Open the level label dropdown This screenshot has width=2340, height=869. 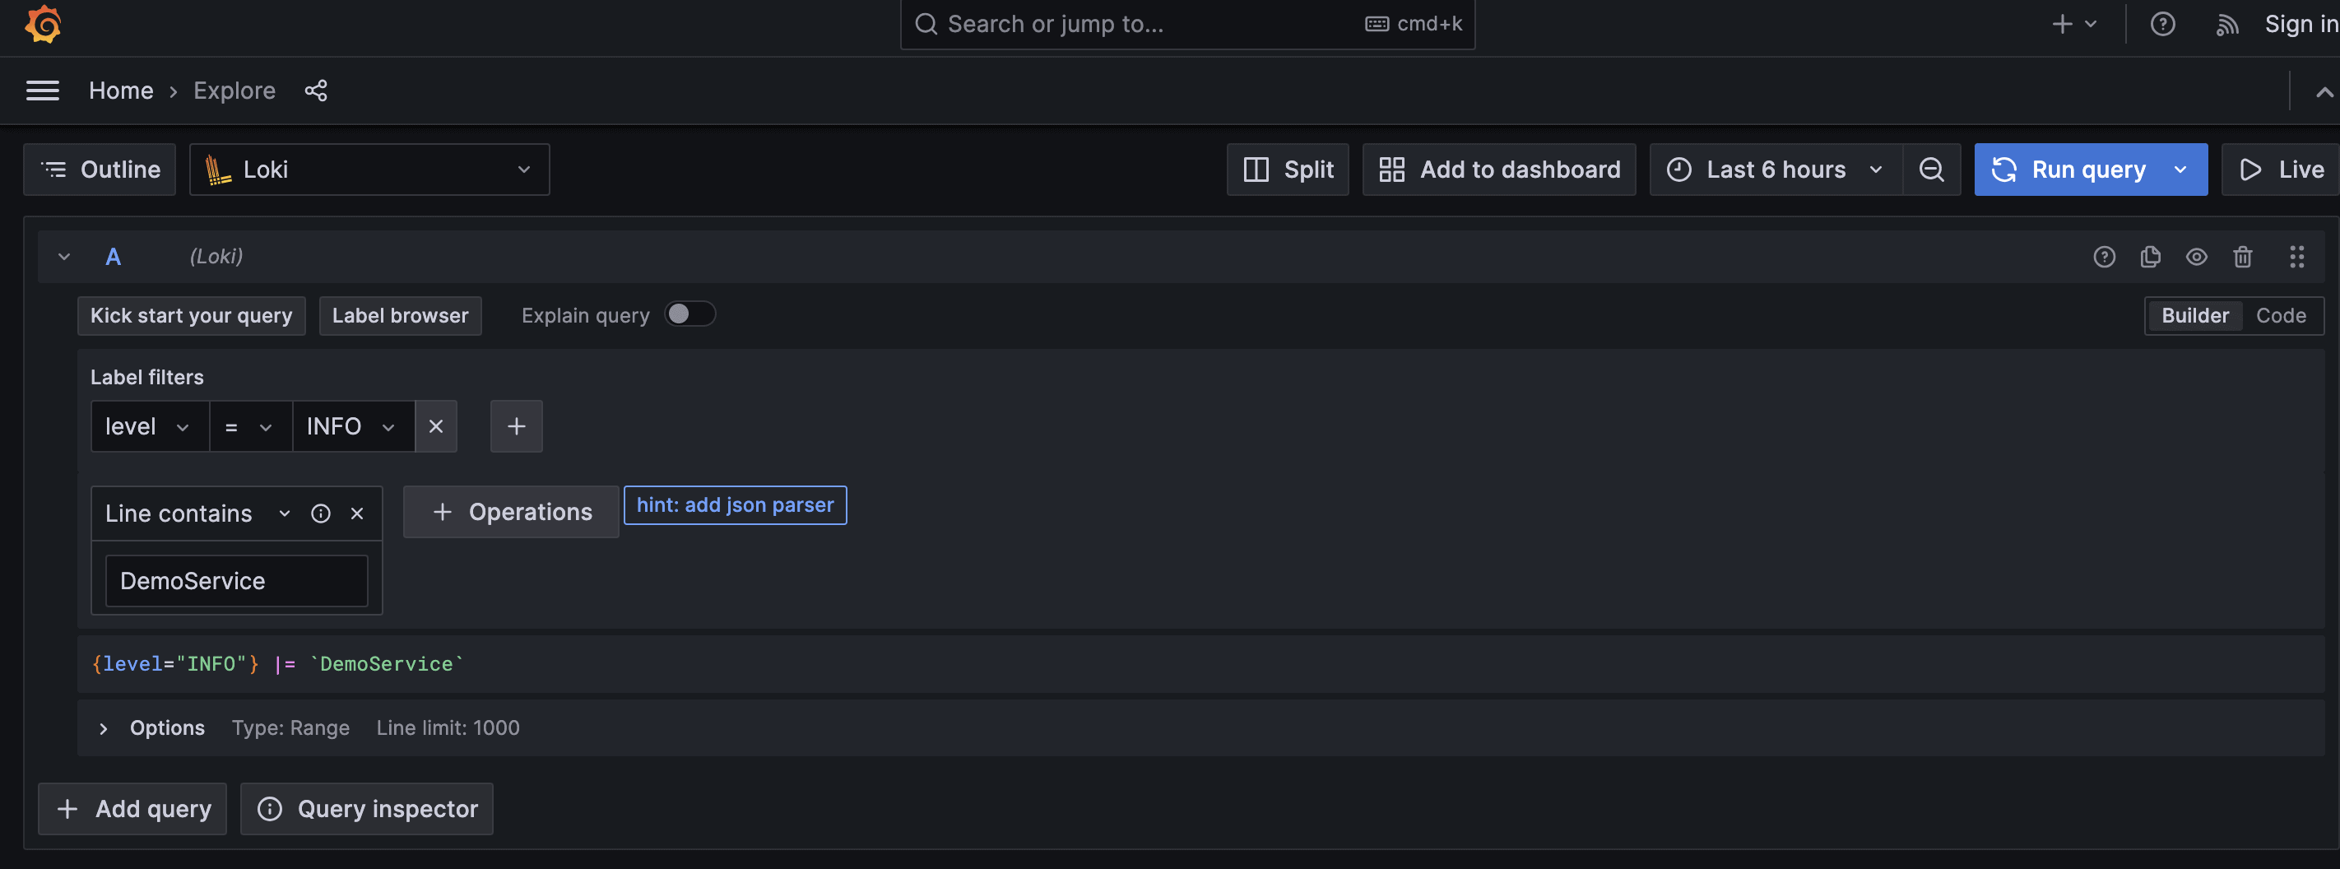point(150,426)
